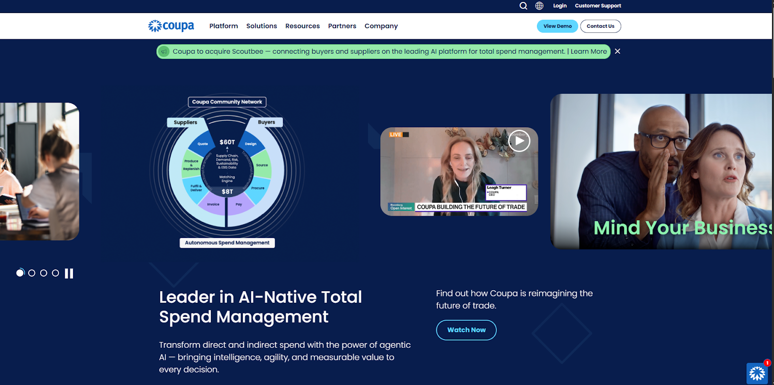The height and width of the screenshot is (385, 774).
Task: Click the Autonomous Spend Management label
Action: coord(227,243)
